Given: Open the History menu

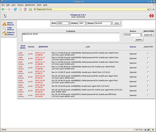Looking at the screenshot, I should [x=20, y=5].
